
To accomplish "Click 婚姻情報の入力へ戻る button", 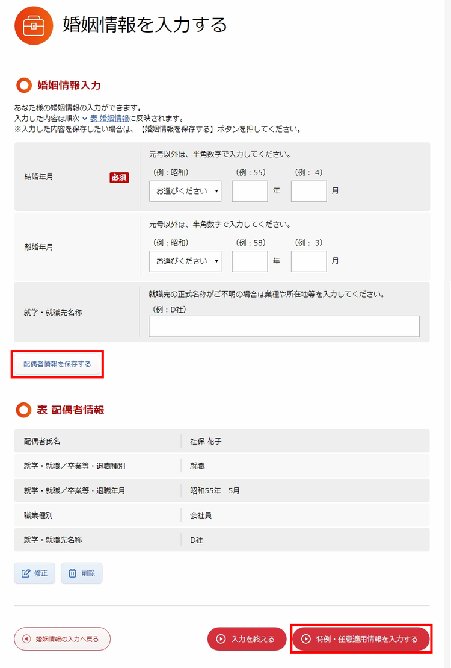I will [62, 639].
